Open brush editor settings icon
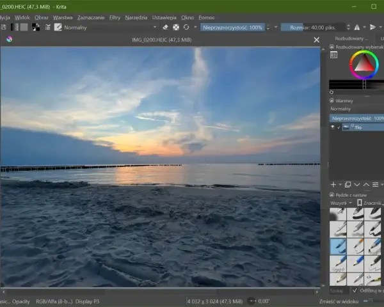Viewport: 384px width, 307px height. click(x=58, y=27)
